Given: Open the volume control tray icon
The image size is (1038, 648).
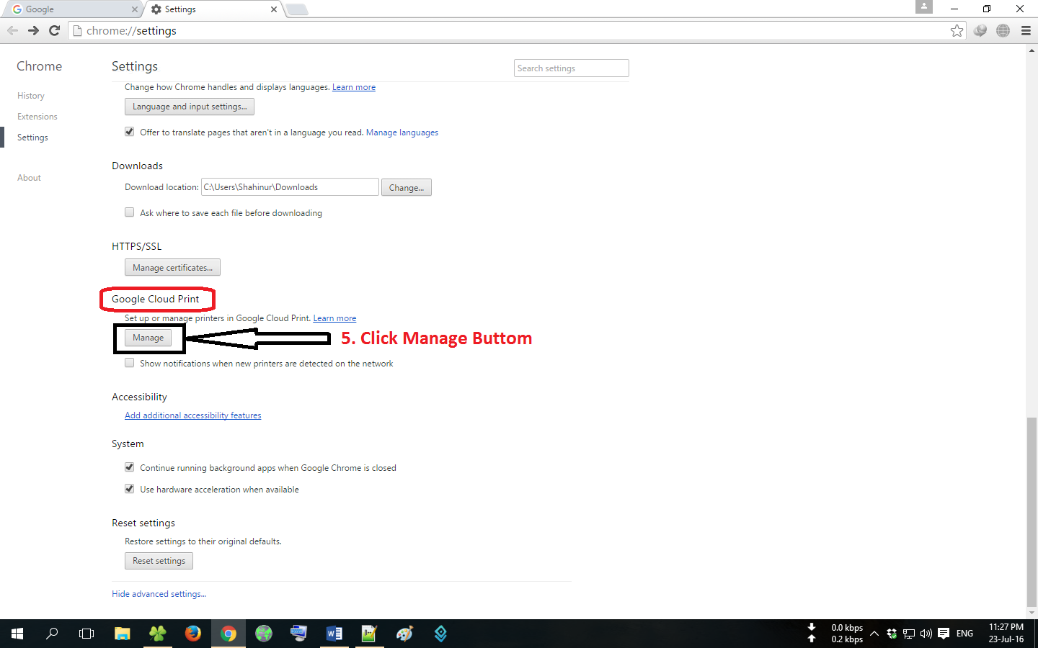Looking at the screenshot, I should (x=926, y=634).
